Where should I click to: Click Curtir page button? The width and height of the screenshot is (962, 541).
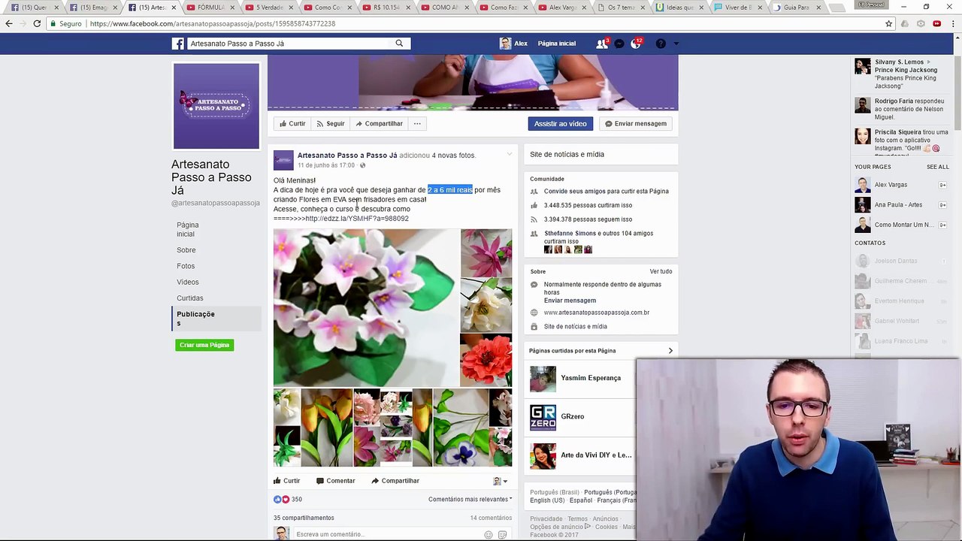pos(292,123)
